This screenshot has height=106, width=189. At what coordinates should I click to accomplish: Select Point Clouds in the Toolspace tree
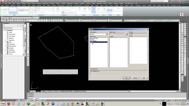click(12, 36)
